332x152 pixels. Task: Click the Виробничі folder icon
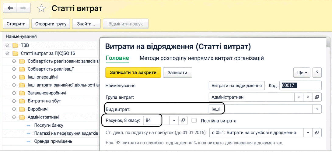[x=22, y=109]
